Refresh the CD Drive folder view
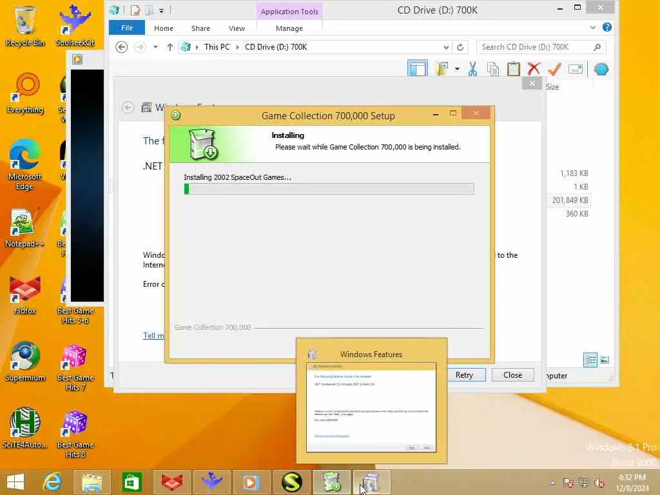 click(x=460, y=47)
